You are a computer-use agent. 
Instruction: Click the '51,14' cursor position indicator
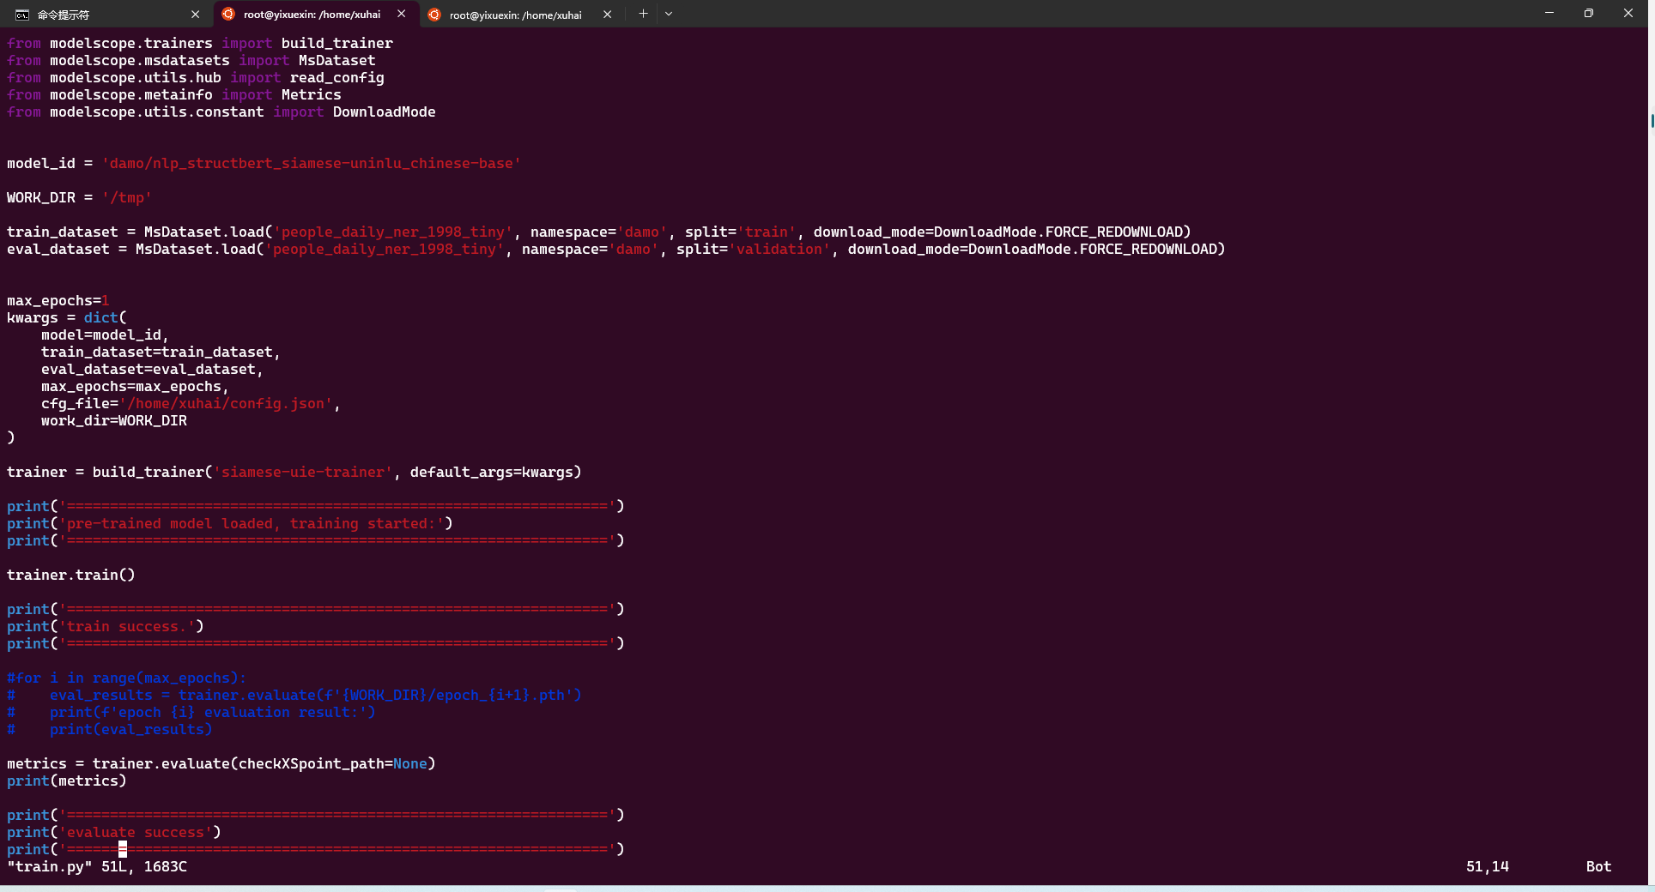tap(1488, 866)
